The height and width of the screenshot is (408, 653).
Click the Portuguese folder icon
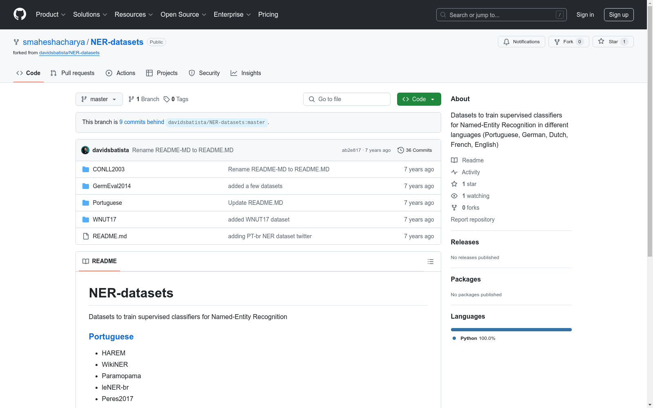(86, 203)
